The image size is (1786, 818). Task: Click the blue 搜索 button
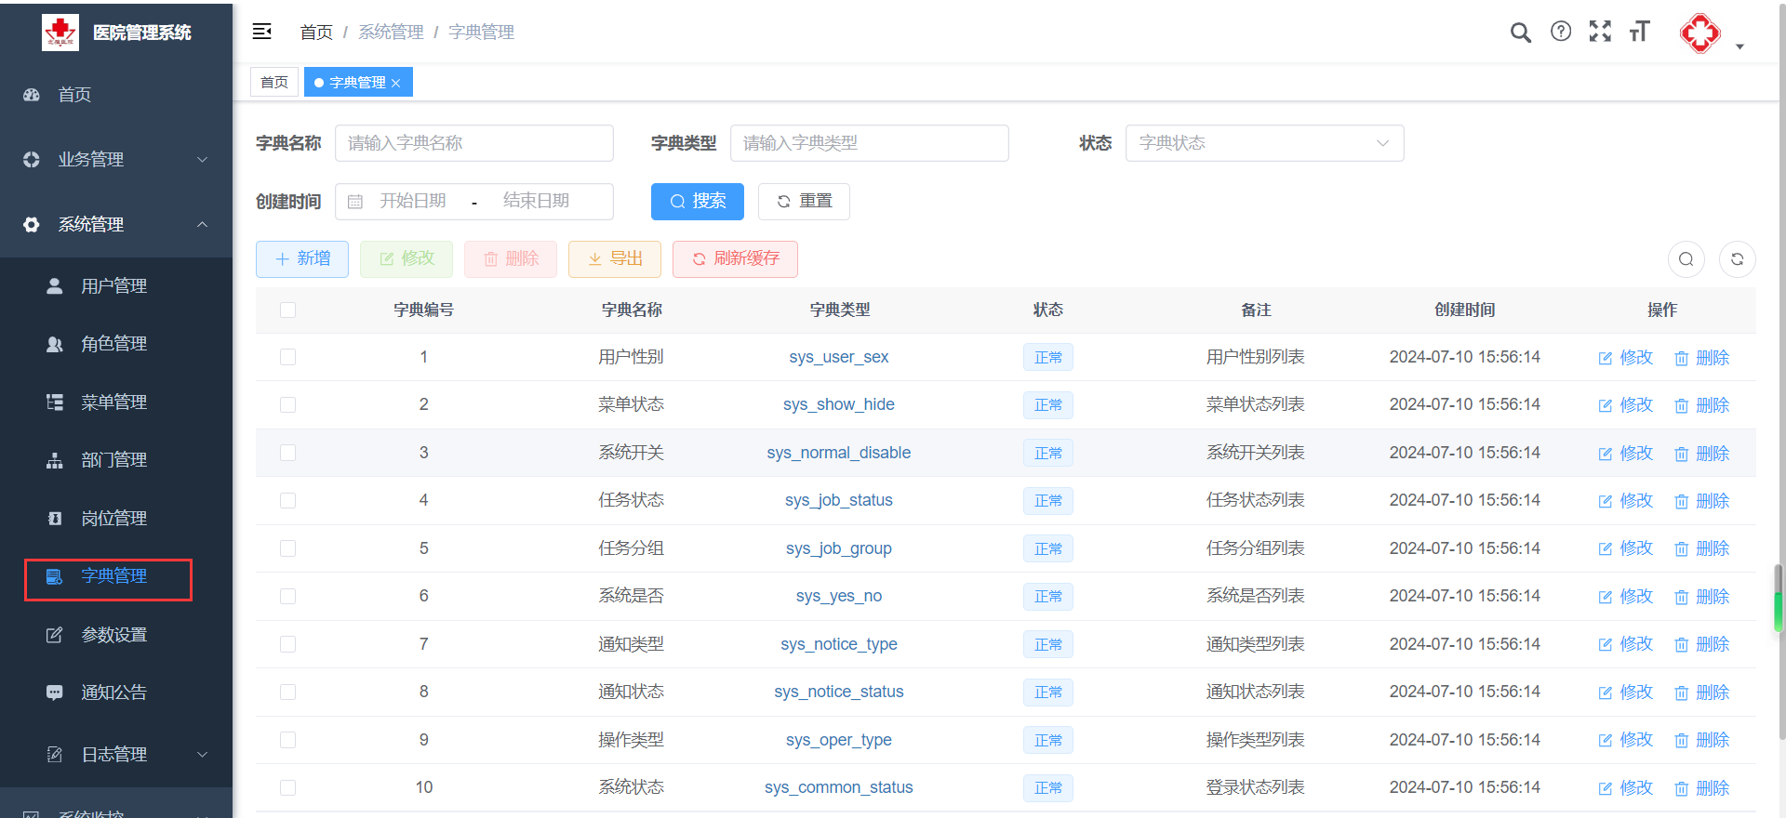click(x=697, y=202)
